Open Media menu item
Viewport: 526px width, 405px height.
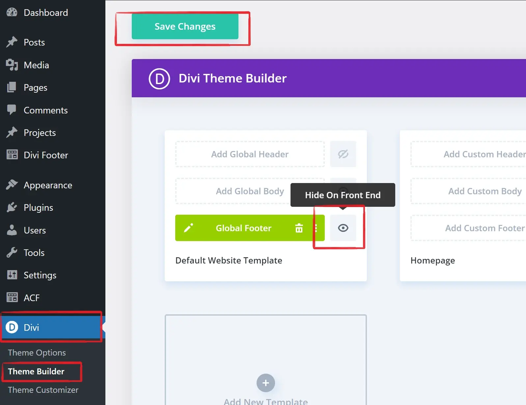tap(53, 65)
